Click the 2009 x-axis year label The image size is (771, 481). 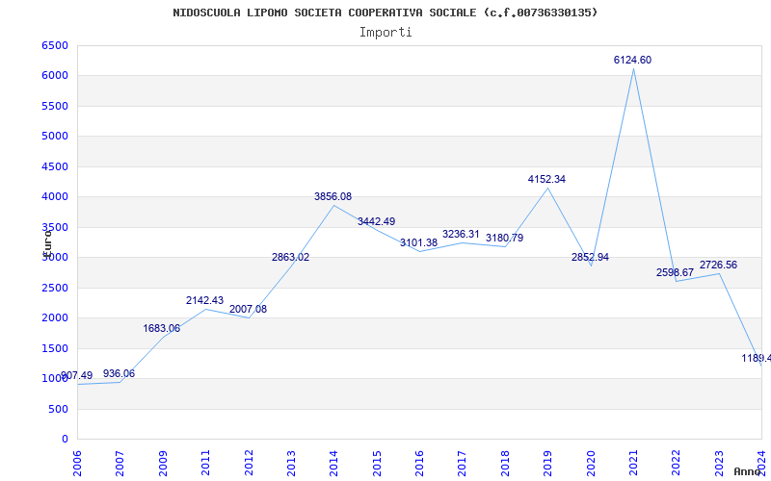coord(163,464)
